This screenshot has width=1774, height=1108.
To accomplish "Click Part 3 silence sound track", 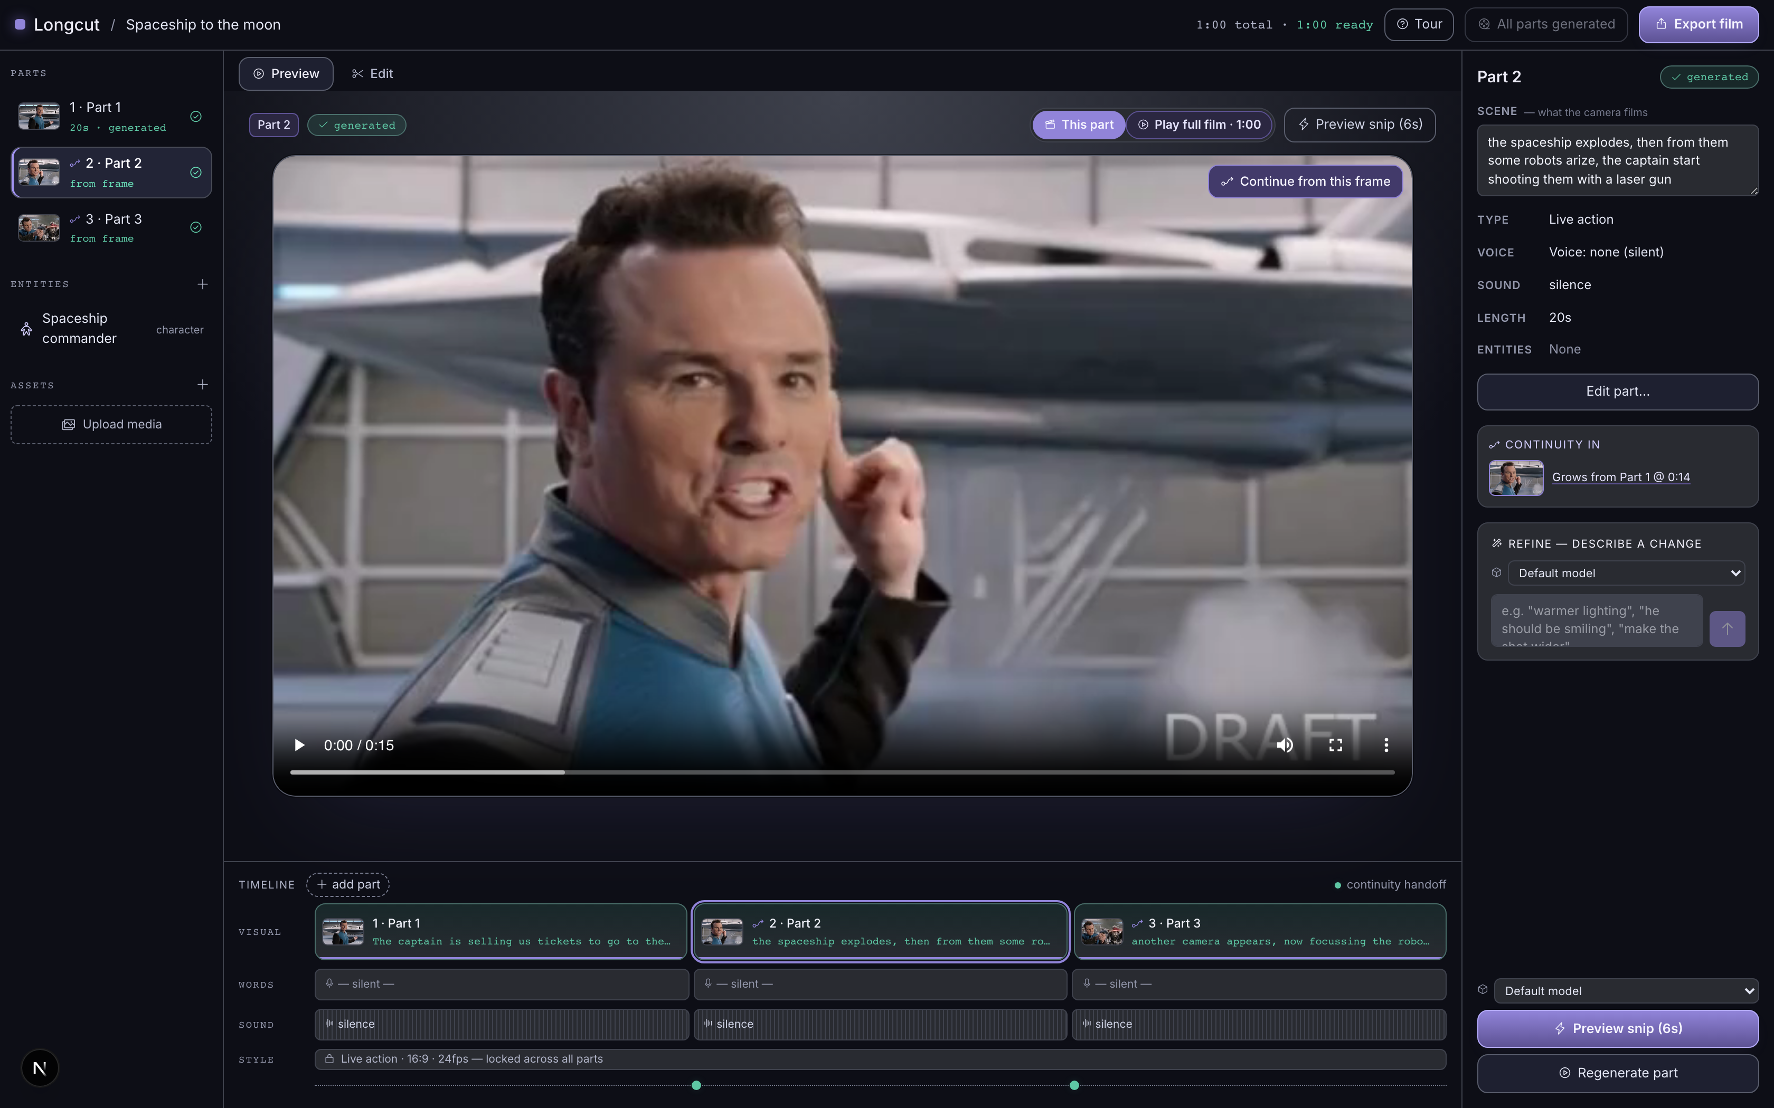I will (1259, 1025).
